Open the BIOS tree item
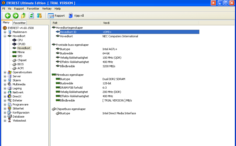 pos(20,64)
